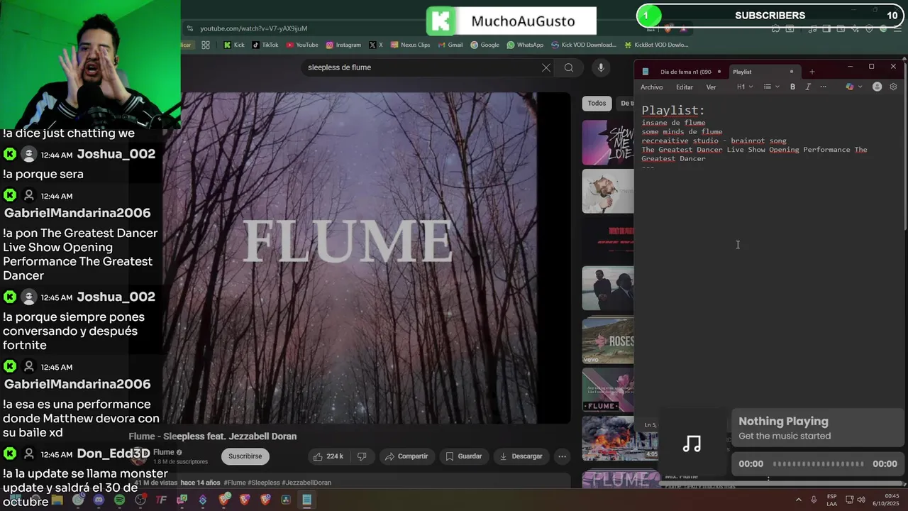The height and width of the screenshot is (511, 908).
Task: Open OBS Studio from taskbar
Action: pos(140,500)
